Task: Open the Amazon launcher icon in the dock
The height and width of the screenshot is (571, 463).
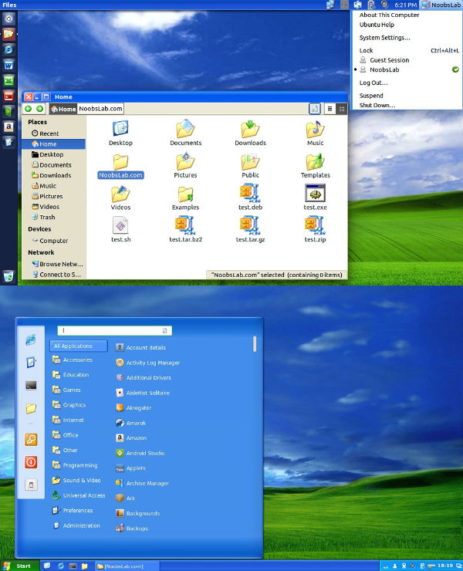Action: click(8, 127)
